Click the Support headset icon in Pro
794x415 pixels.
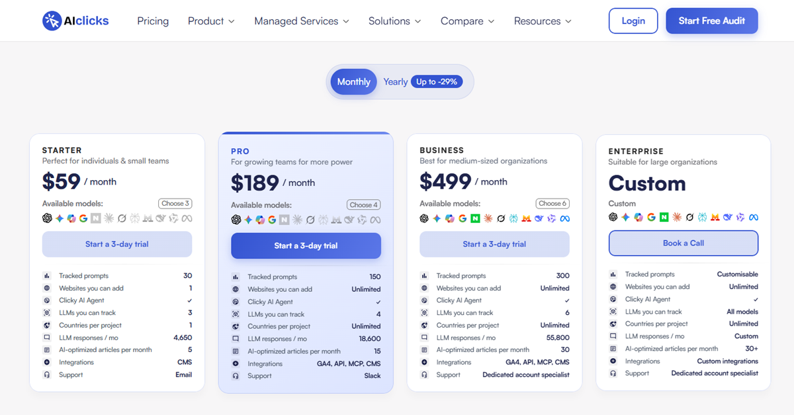point(236,376)
